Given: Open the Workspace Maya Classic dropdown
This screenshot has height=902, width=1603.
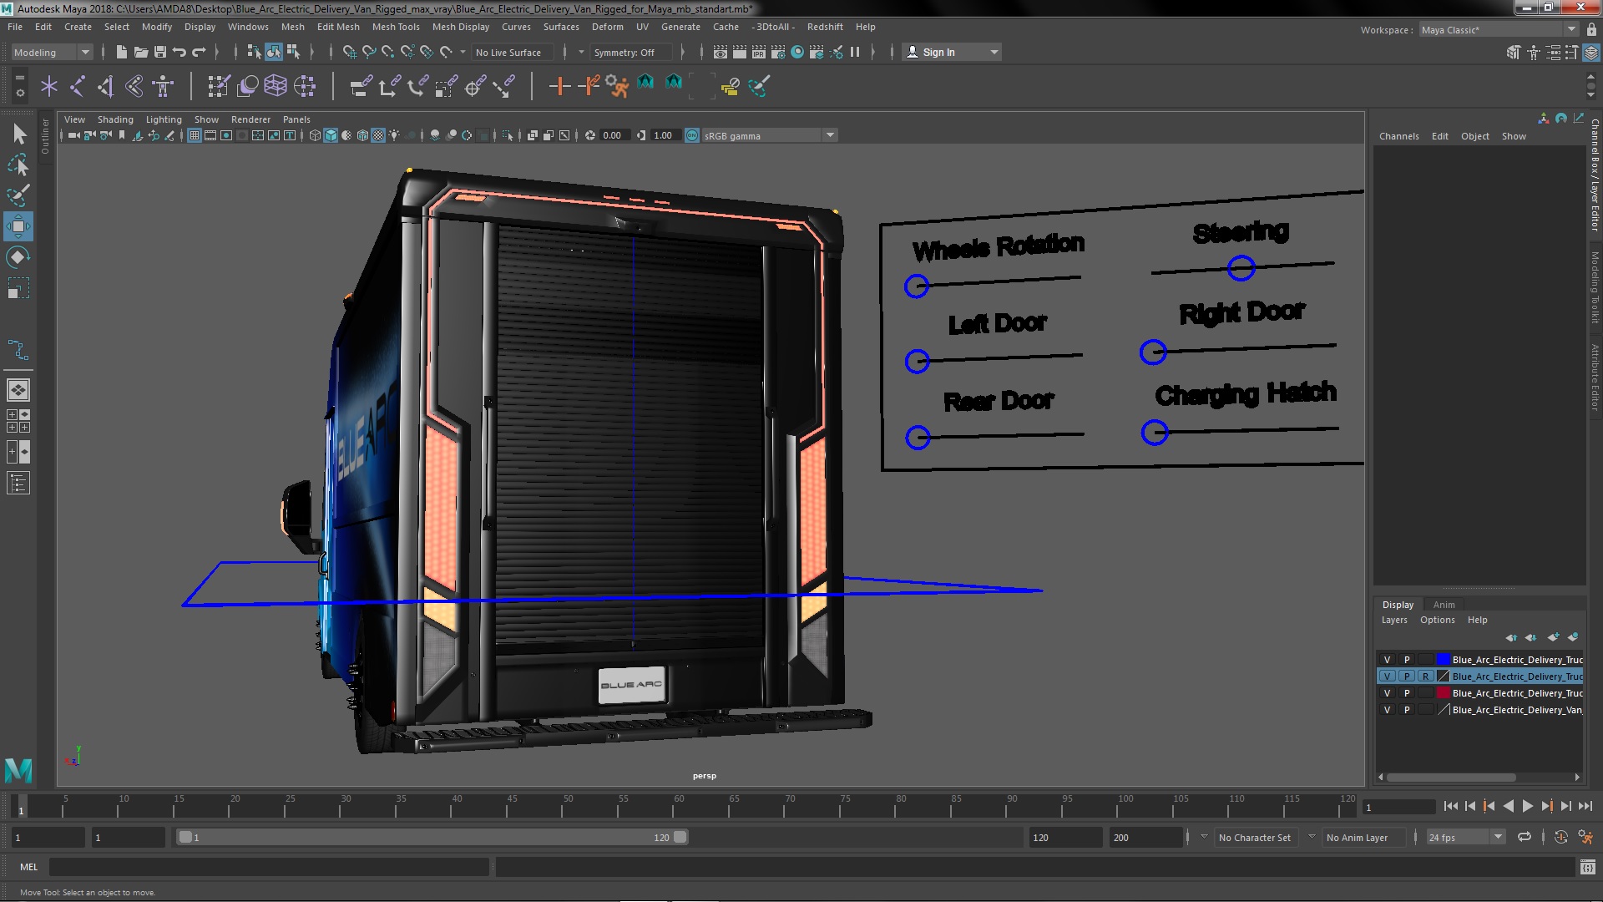Looking at the screenshot, I should (1499, 29).
